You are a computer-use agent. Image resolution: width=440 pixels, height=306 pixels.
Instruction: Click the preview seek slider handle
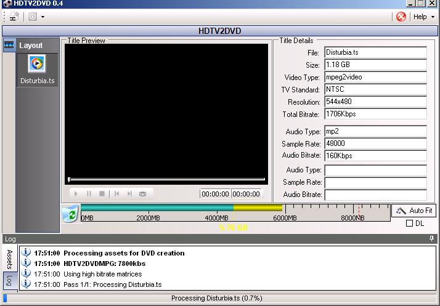pyautogui.click(x=69, y=179)
